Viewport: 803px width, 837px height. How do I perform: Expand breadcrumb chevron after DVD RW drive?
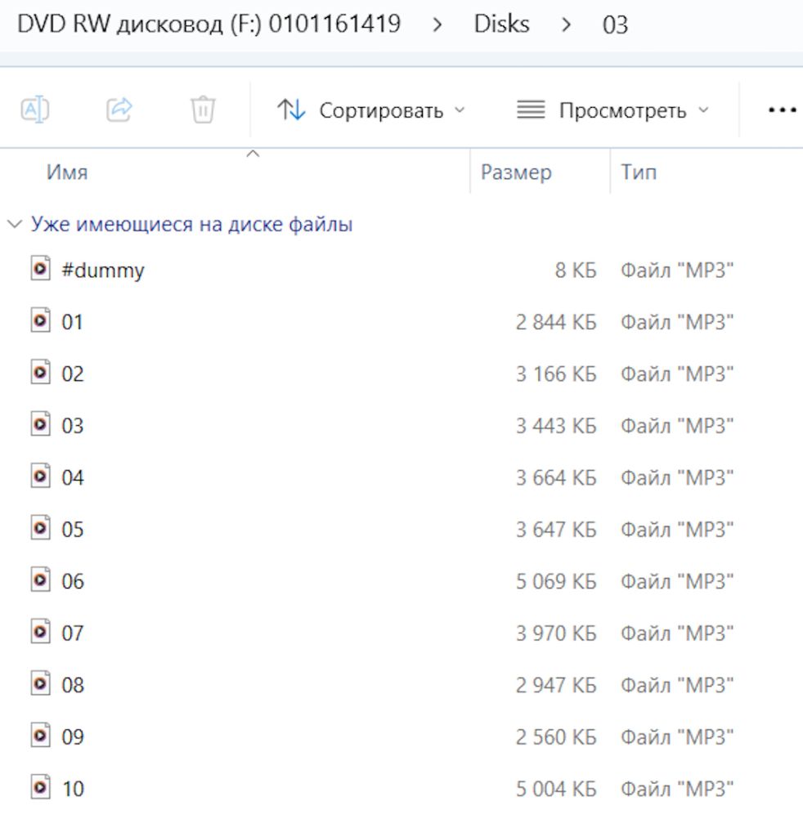click(437, 25)
